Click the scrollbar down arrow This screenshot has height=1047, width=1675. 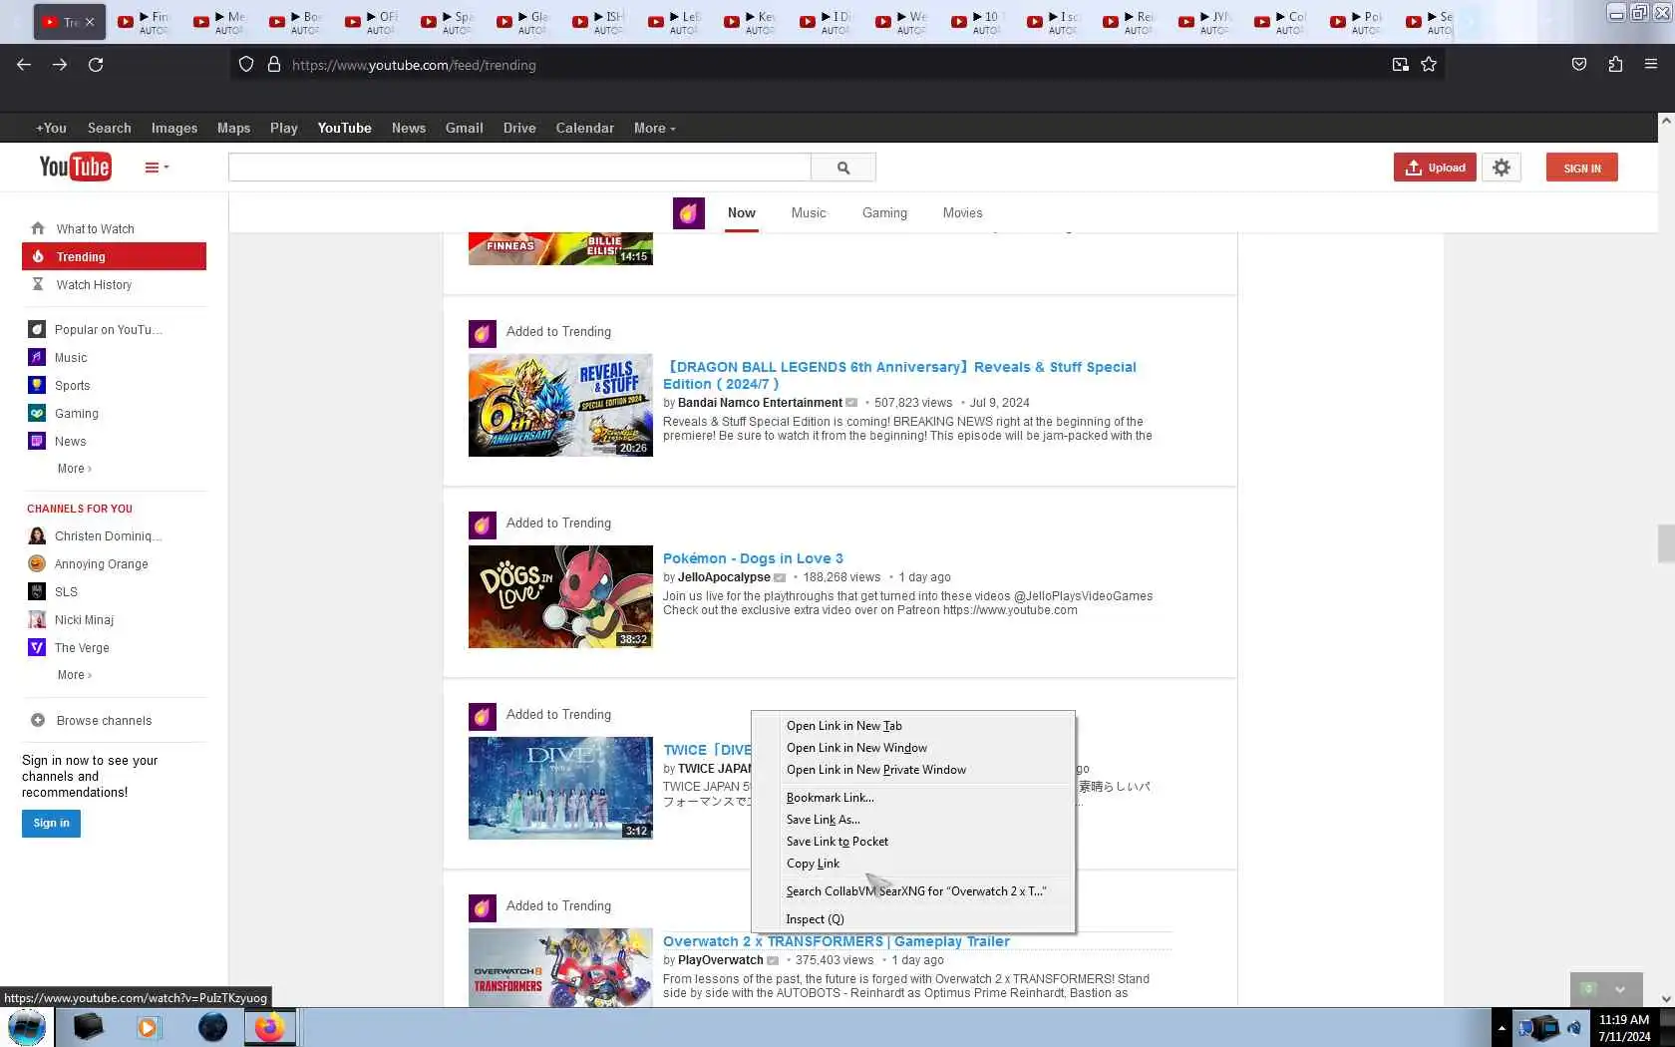pyautogui.click(x=1665, y=998)
